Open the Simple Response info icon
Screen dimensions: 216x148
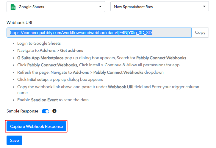pos(54,111)
